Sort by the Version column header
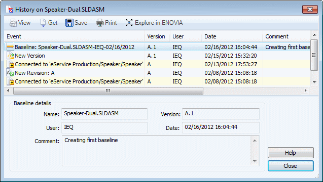Screen dimensions: 323x182 click(x=157, y=36)
